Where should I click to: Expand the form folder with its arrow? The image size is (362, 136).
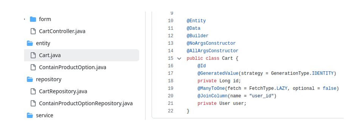[25, 19]
